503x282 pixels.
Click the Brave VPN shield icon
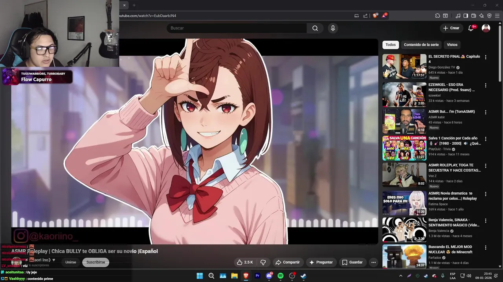[489, 16]
